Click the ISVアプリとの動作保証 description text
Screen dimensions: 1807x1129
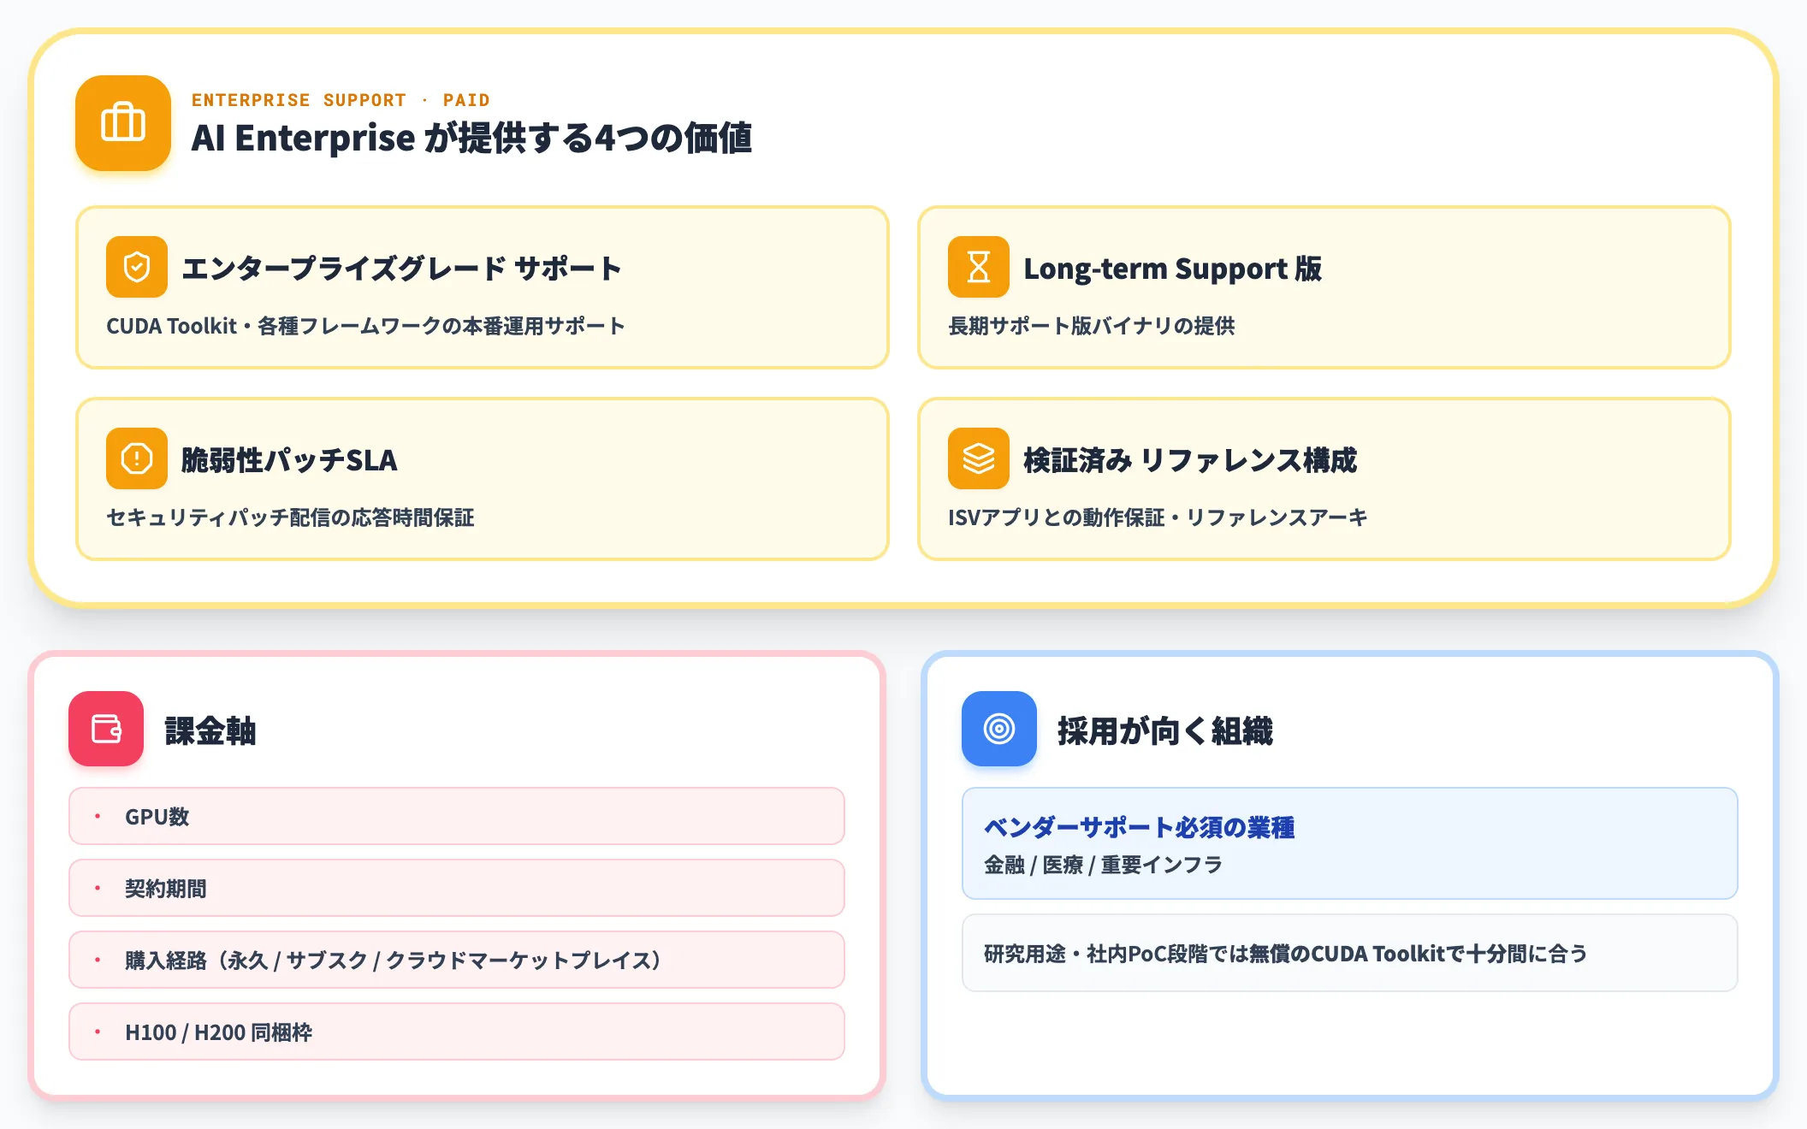[x=1158, y=517]
